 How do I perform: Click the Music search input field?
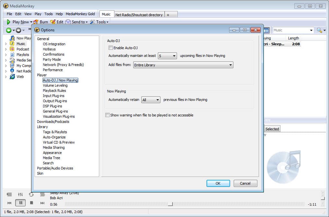291,30
